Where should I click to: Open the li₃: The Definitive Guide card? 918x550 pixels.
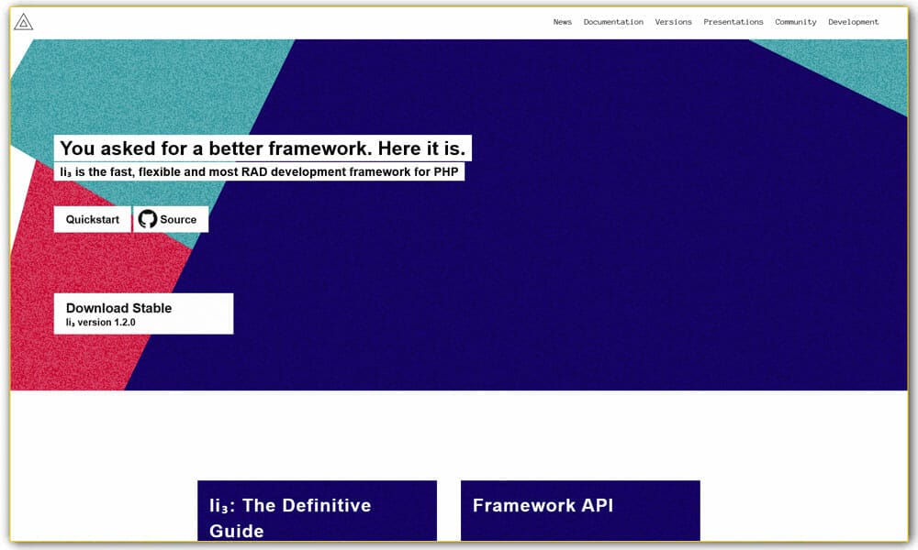[x=317, y=511]
